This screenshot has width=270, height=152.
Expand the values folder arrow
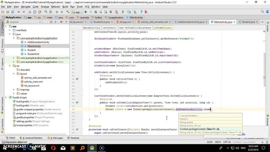(14, 94)
